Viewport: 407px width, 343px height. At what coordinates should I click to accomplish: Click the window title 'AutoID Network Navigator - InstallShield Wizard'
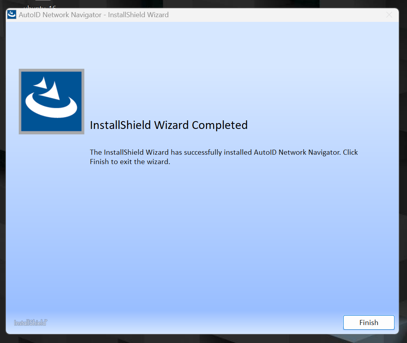94,15
